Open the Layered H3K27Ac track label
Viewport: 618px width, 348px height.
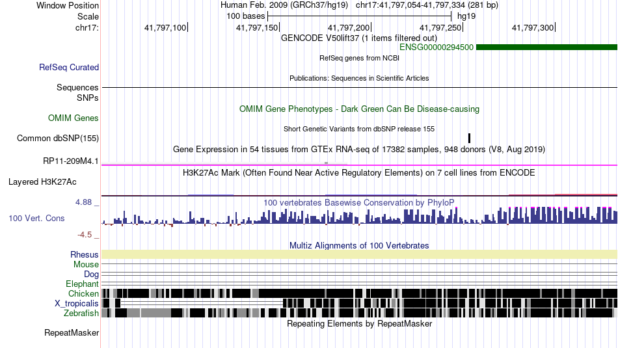tap(42, 182)
